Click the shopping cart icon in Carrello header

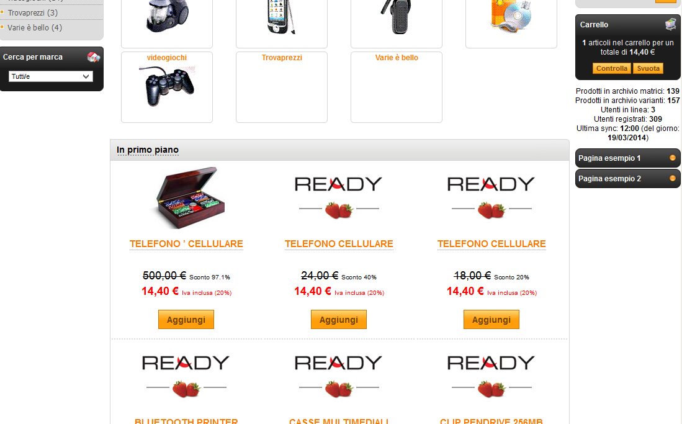tap(671, 24)
